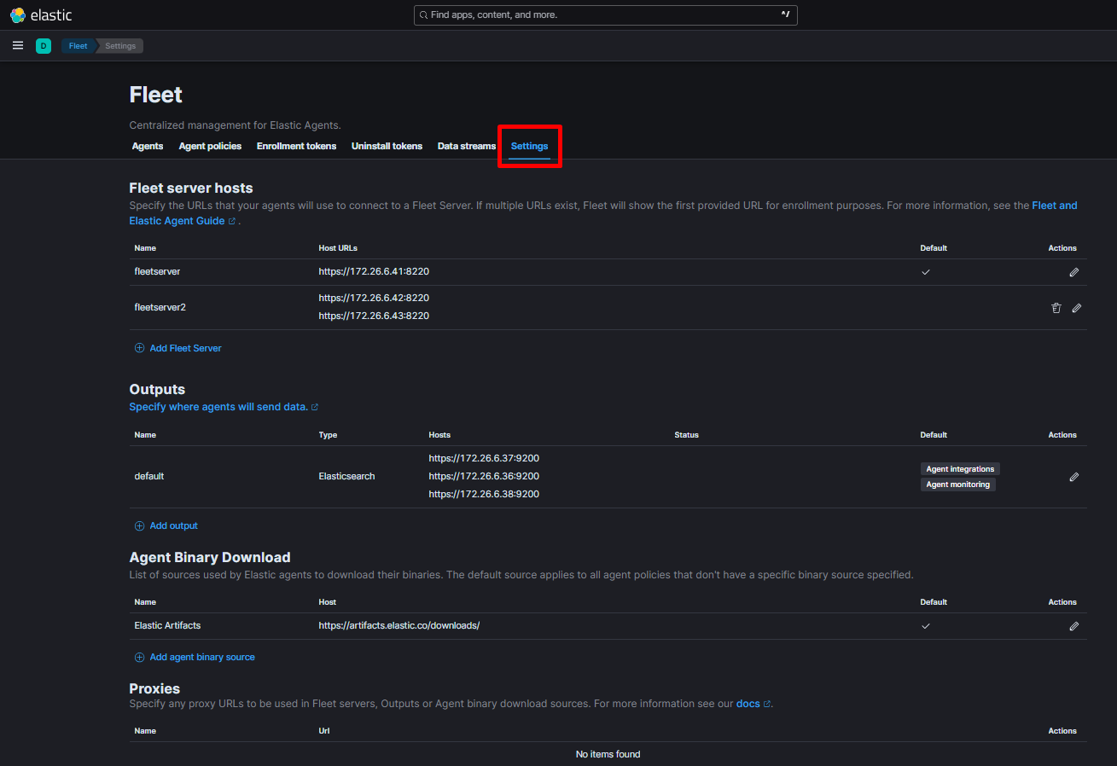Click the magnifier icon in search bar
The width and height of the screenshot is (1117, 766).
coord(423,15)
